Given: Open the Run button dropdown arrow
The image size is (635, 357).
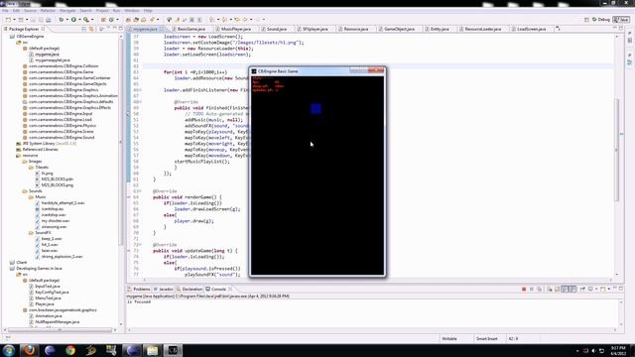Looking at the screenshot, I should (x=79, y=20).
